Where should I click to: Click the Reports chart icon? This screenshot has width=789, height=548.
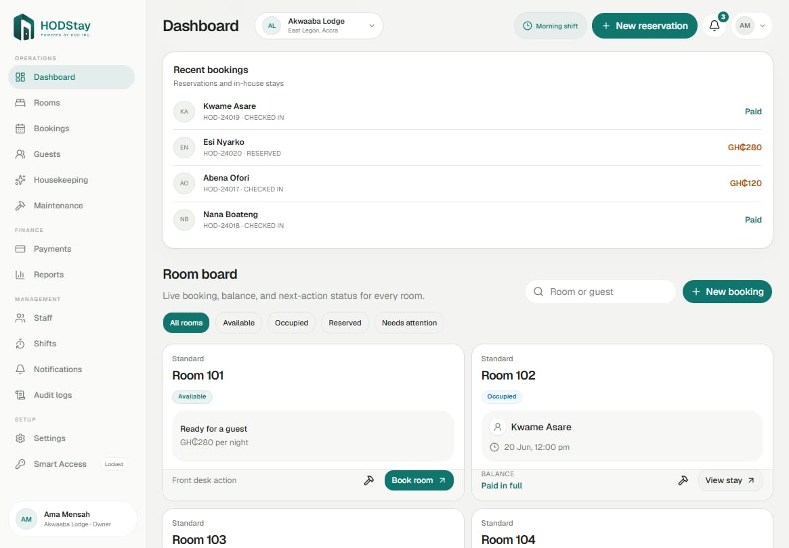(x=20, y=275)
